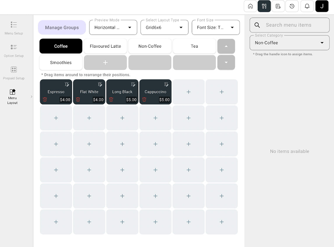
Task: Click the $4.00 price on Flat White
Action: point(98,99)
